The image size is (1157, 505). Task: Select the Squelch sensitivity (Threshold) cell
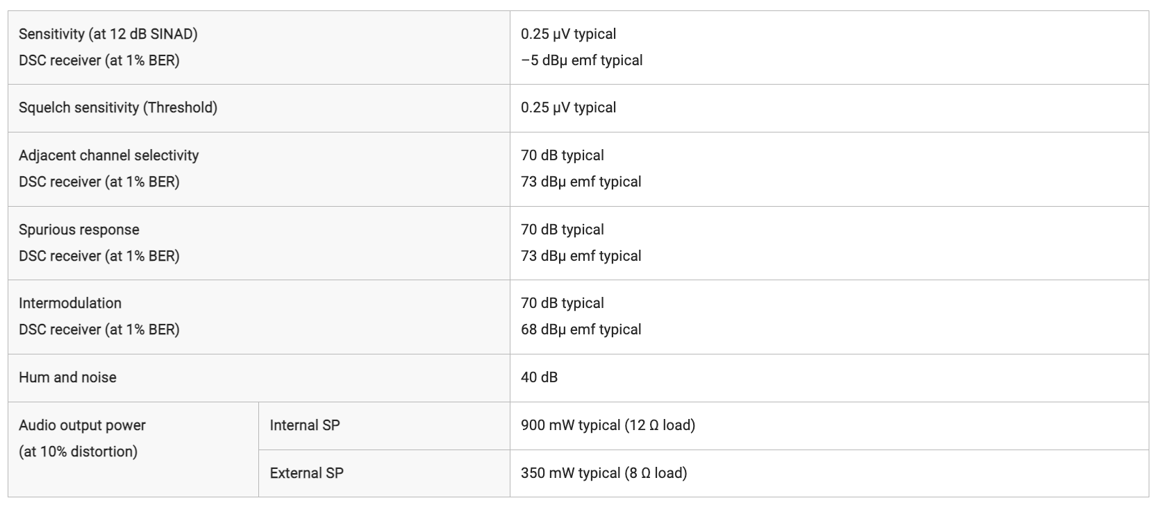[259, 108]
